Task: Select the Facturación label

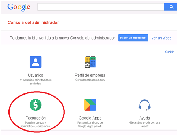Action: click(36, 118)
